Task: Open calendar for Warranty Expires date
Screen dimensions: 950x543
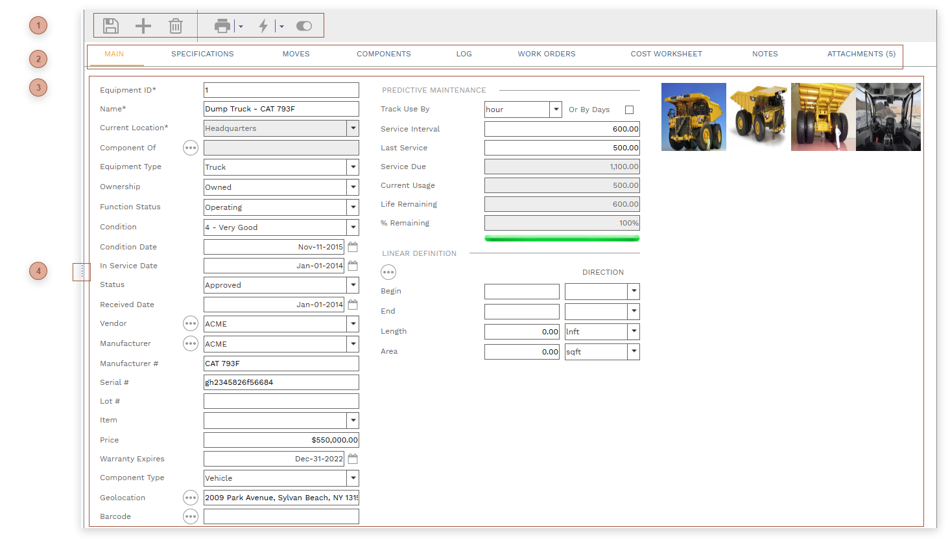Action: [353, 459]
